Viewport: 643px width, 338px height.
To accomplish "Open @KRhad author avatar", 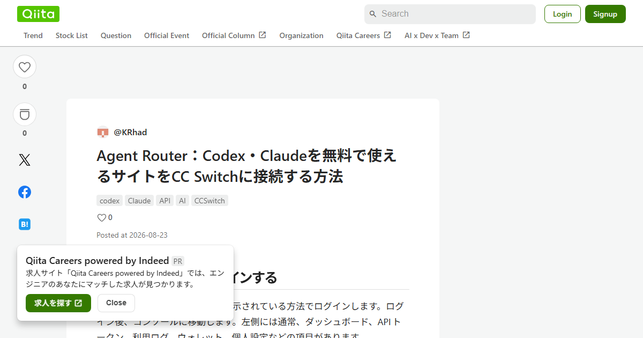I will (103, 132).
